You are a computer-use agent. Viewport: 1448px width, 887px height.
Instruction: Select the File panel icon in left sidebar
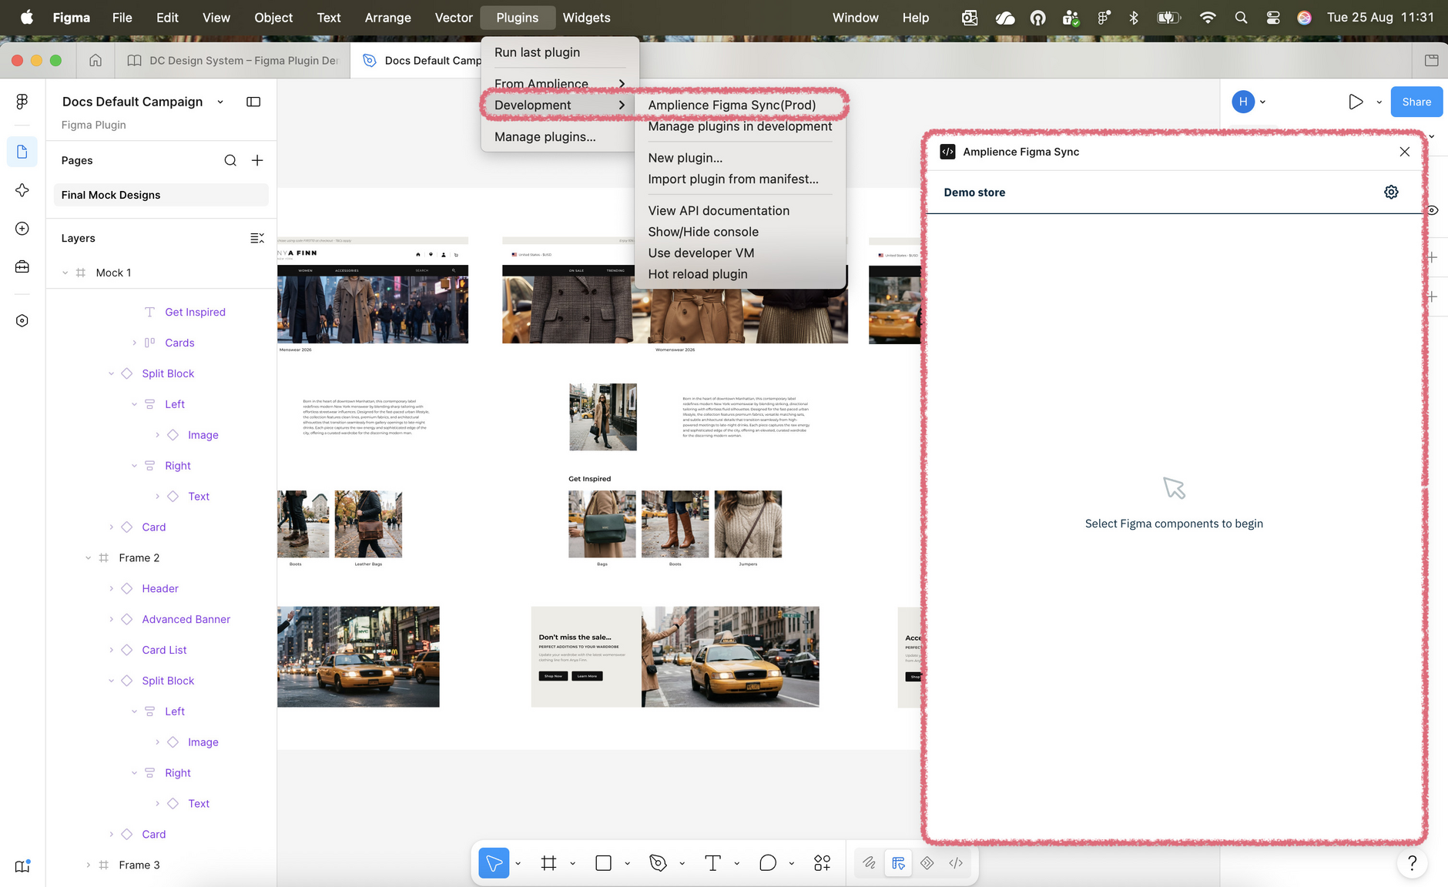22,152
